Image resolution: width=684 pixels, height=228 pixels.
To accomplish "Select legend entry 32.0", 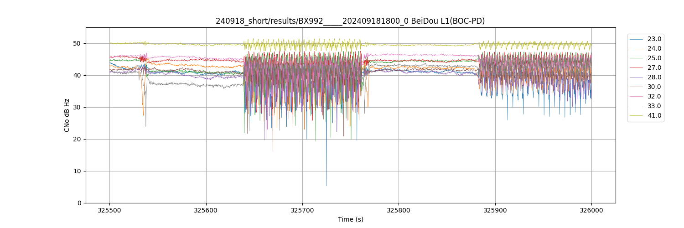I will coord(654,97).
